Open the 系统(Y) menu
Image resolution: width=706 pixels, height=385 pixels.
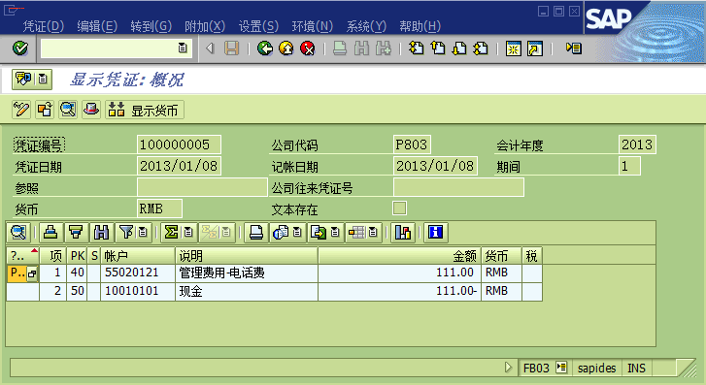coord(366,26)
